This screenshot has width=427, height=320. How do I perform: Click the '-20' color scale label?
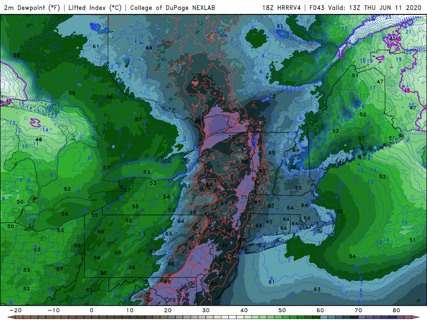pyautogui.click(x=15, y=310)
